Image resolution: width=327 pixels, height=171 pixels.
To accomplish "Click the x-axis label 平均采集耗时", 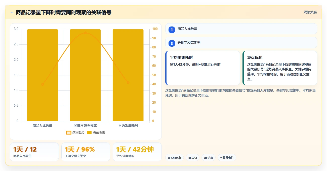I will pos(128,126).
